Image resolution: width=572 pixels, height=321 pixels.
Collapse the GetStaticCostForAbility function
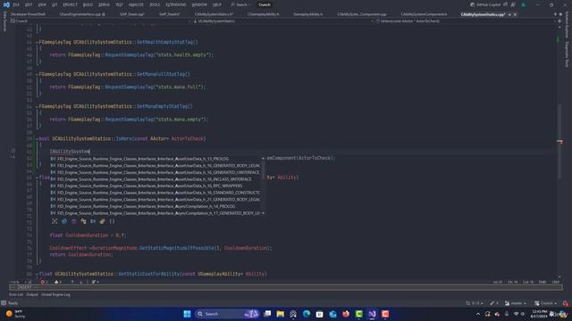click(37, 274)
